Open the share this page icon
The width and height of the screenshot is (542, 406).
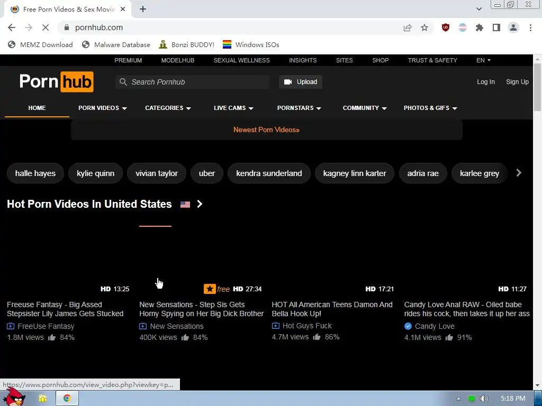[x=408, y=27]
